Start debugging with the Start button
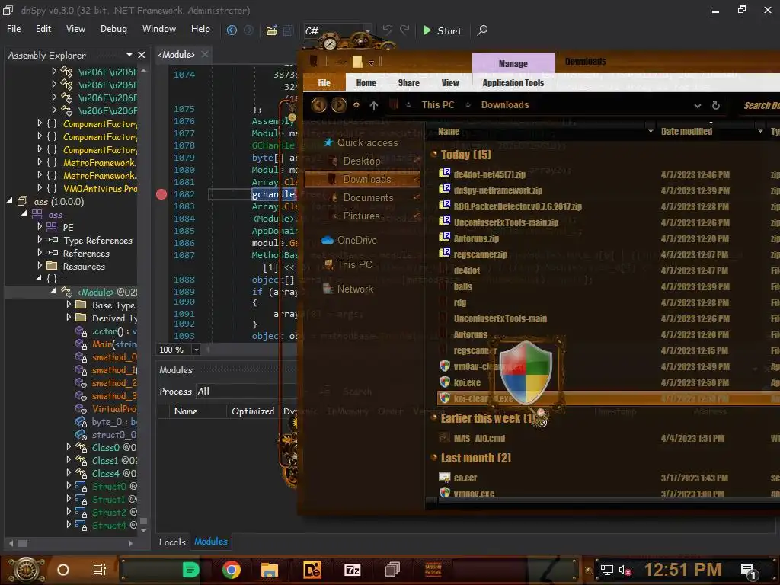Image resolution: width=780 pixels, height=585 pixels. point(443,30)
